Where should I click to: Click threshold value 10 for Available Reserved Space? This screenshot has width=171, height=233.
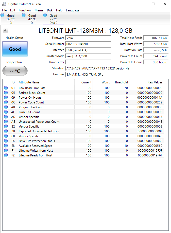126,146
